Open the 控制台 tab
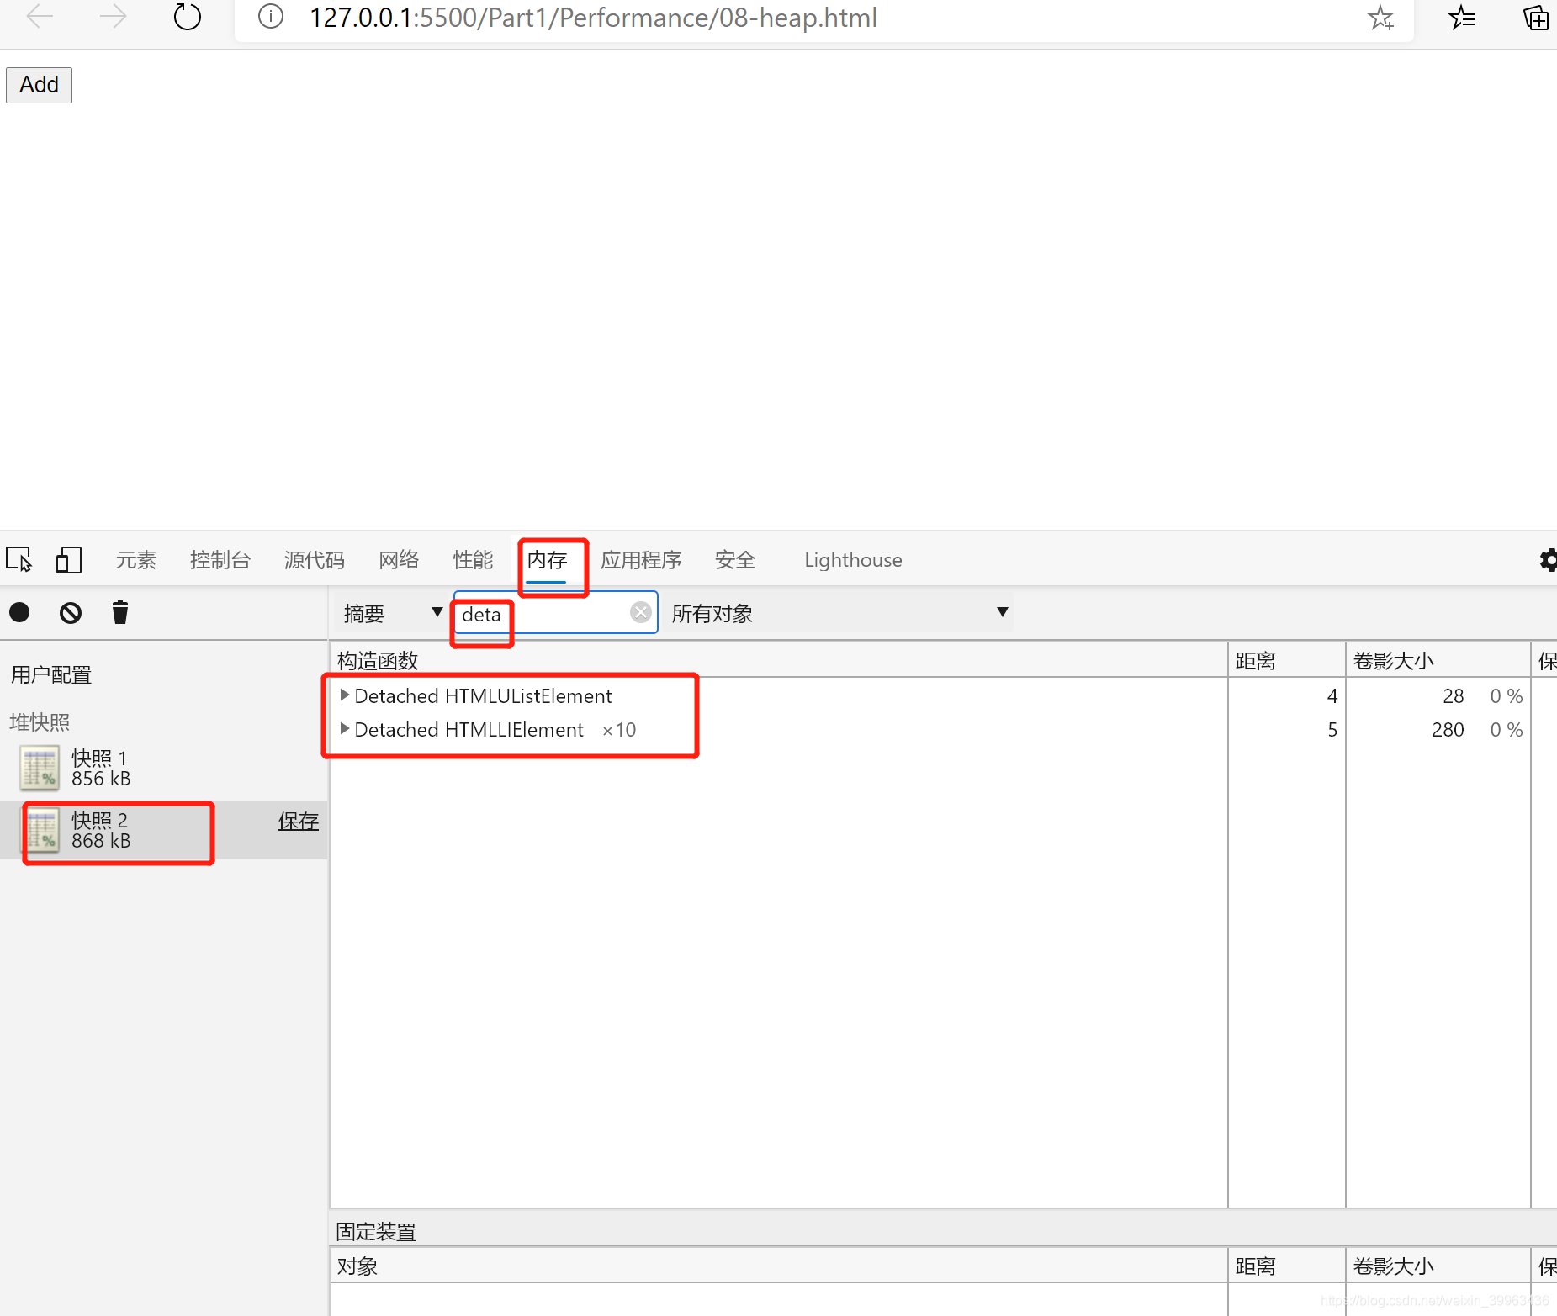This screenshot has height=1316, width=1557. point(220,560)
